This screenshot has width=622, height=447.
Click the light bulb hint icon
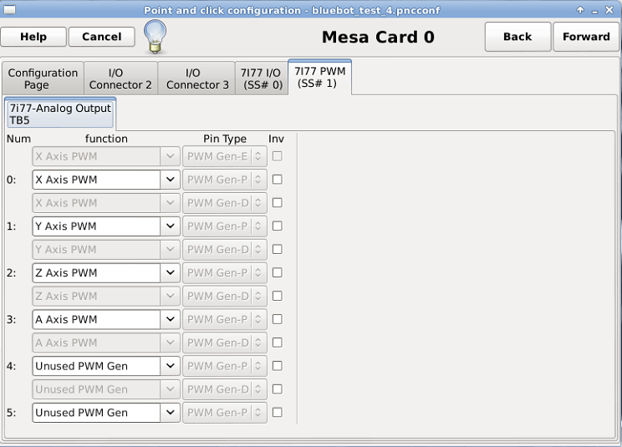pos(155,37)
